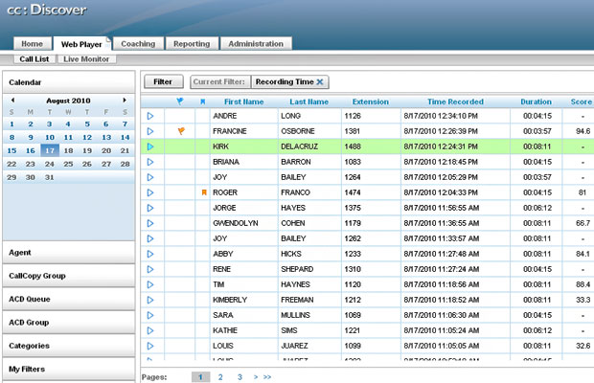This screenshot has width=594, height=383.
Task: Expand the Calendar panel header
Action: [x=69, y=82]
